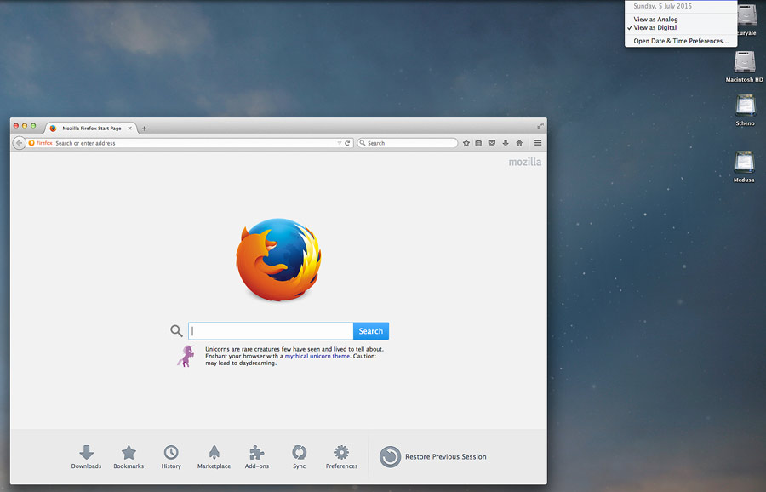The width and height of the screenshot is (766, 492).
Task: Select the Mozilla Firefox Start Page tab
Action: tap(91, 129)
